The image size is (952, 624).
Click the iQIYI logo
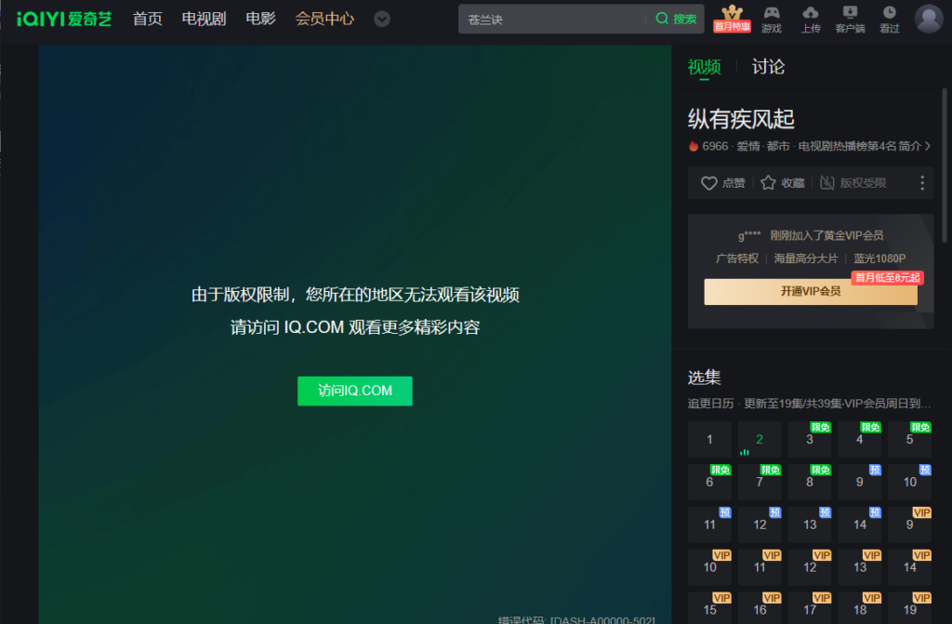(x=63, y=19)
